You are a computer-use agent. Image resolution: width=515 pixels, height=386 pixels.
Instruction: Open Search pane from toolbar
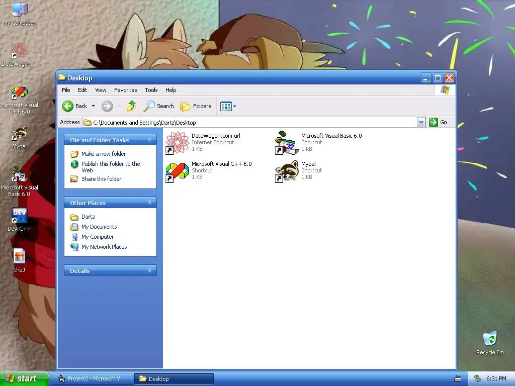159,106
